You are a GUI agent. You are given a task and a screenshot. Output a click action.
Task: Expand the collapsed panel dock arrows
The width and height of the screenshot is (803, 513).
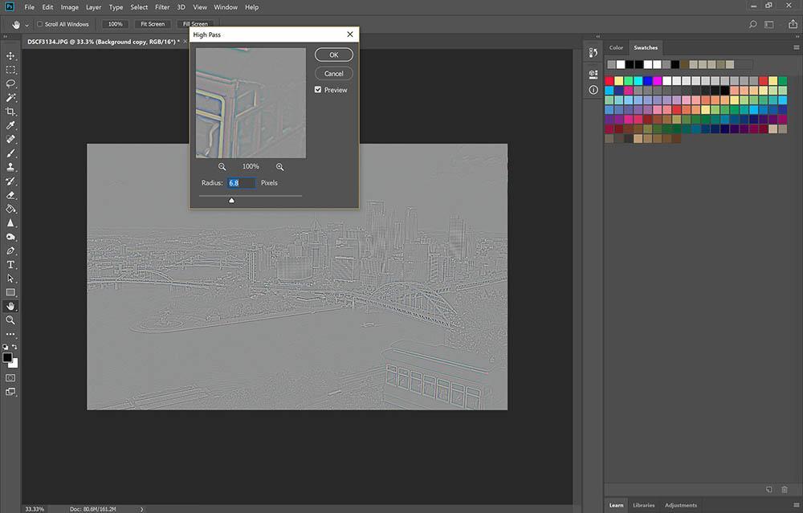[596, 37]
